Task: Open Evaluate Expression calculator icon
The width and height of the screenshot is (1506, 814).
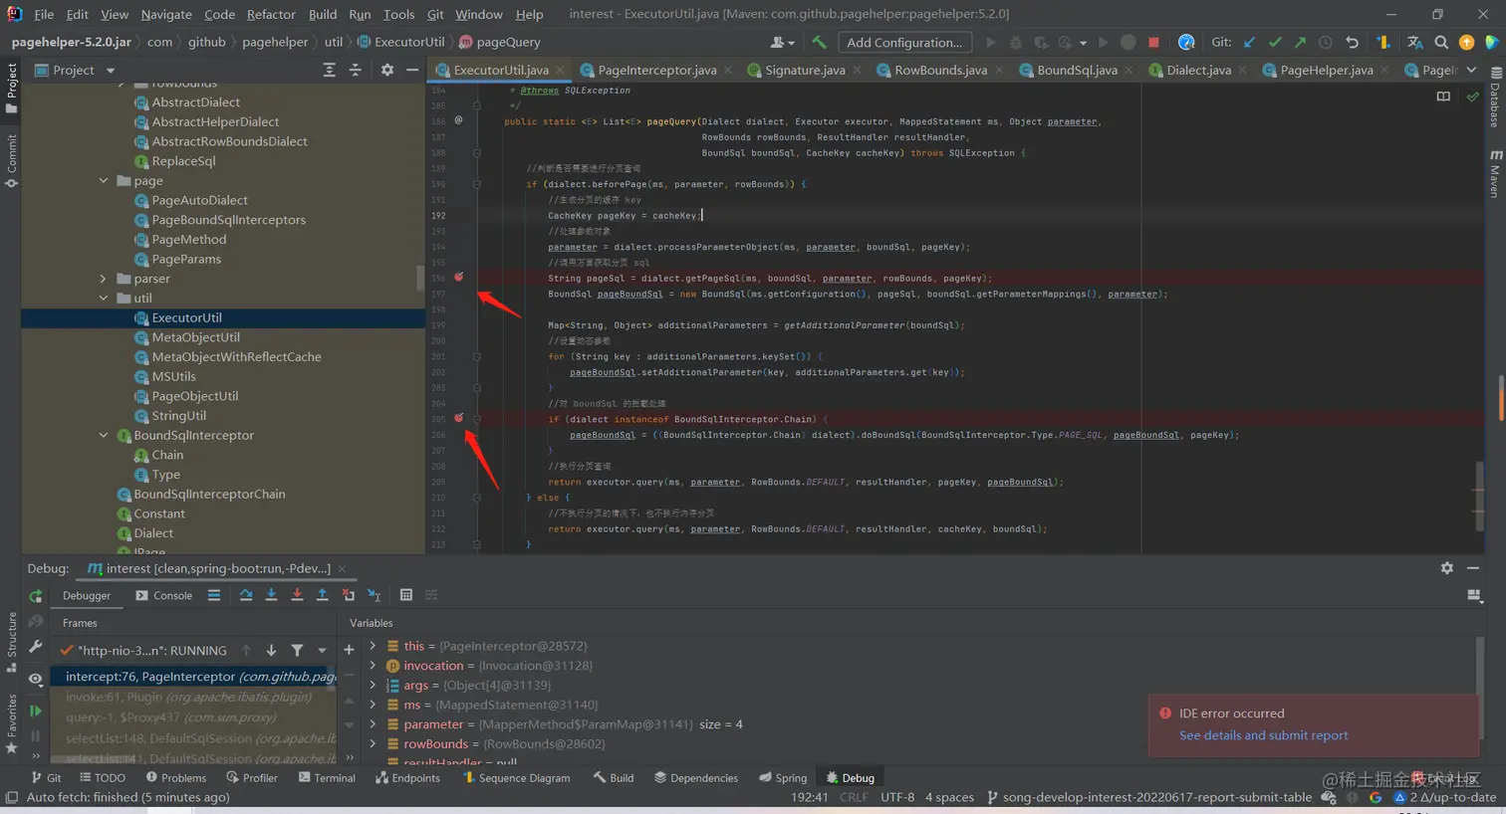Action: tap(406, 595)
